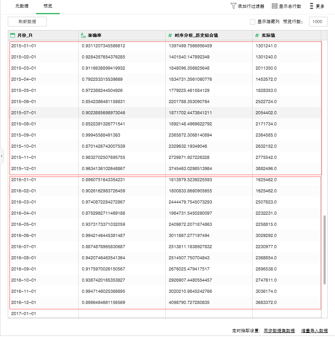Open the 同步数据集数据 link
Viewport: 335px width, 337px height.
279,331
